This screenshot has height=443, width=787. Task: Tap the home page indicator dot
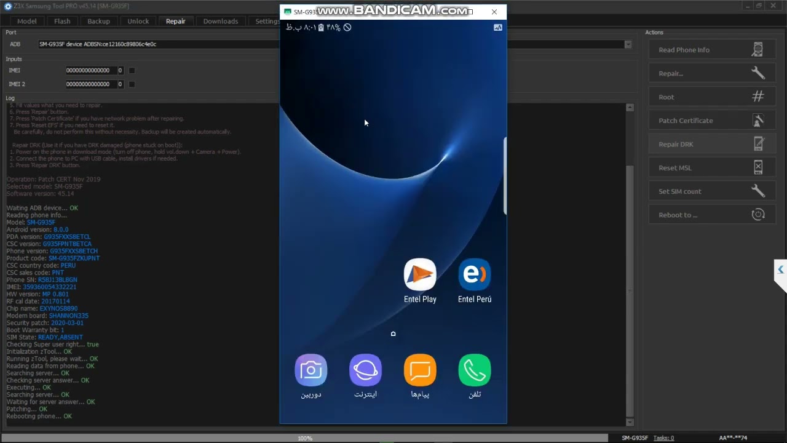click(x=393, y=333)
